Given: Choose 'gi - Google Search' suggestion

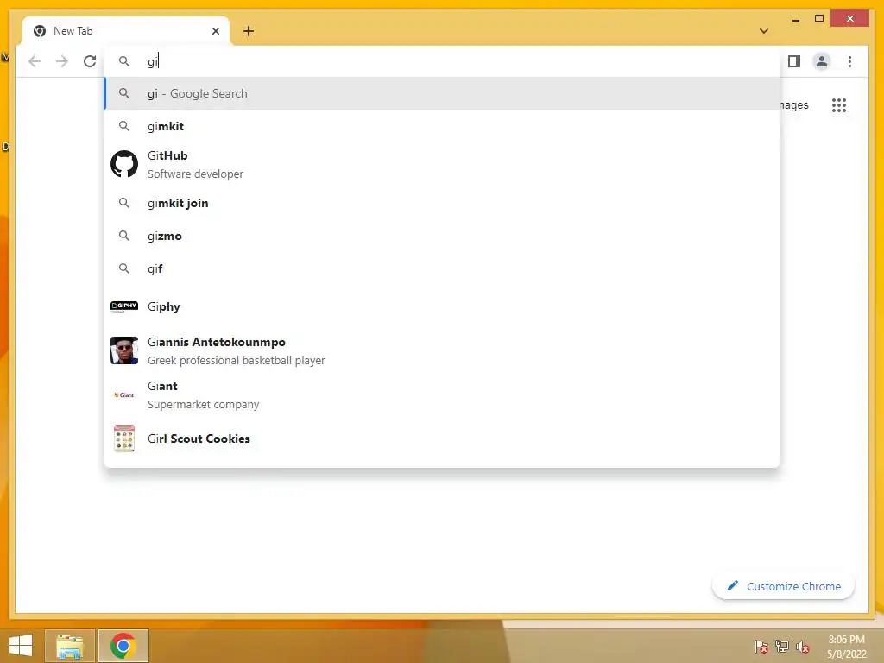Looking at the screenshot, I should click(443, 93).
